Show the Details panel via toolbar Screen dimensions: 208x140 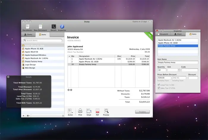53,27
